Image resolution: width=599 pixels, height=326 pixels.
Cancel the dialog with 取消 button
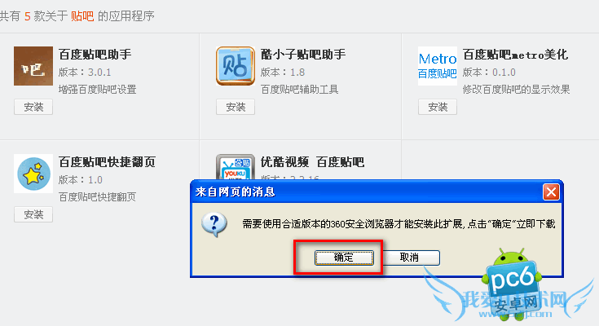[x=409, y=258]
